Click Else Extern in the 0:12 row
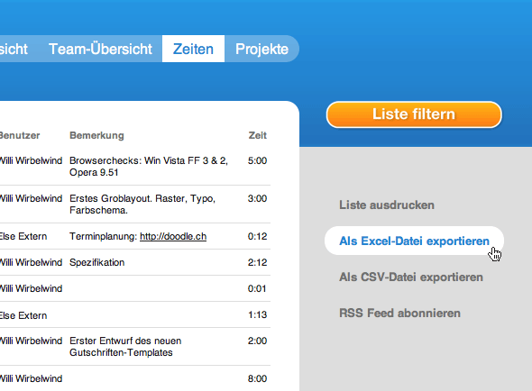The width and height of the screenshot is (532, 391). pos(23,236)
